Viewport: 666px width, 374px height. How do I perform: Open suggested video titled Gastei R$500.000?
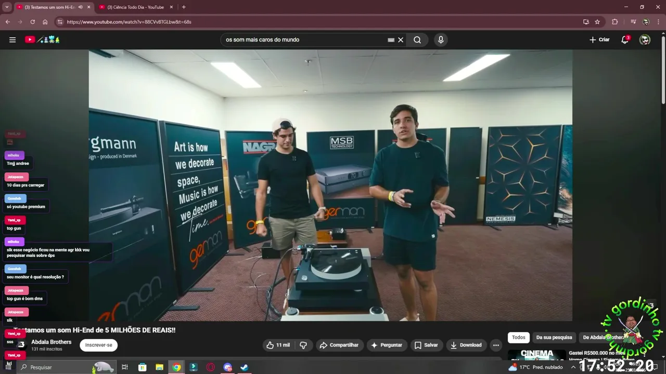(596, 353)
